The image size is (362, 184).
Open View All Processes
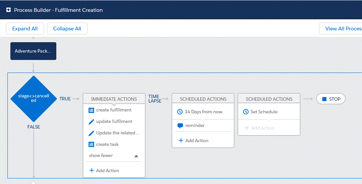[x=341, y=29]
